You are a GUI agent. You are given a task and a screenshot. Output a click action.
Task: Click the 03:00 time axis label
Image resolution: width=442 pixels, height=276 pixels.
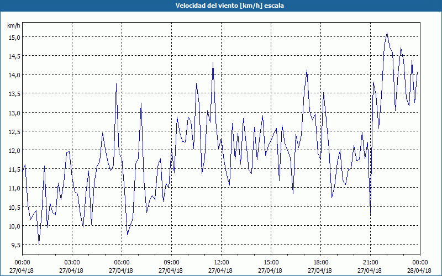[x=72, y=263]
